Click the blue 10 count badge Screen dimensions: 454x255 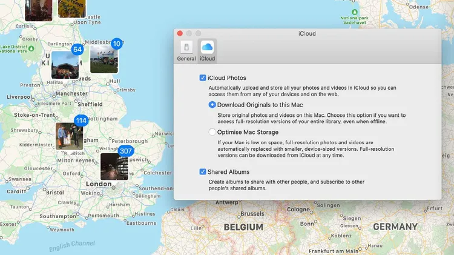pyautogui.click(x=117, y=44)
